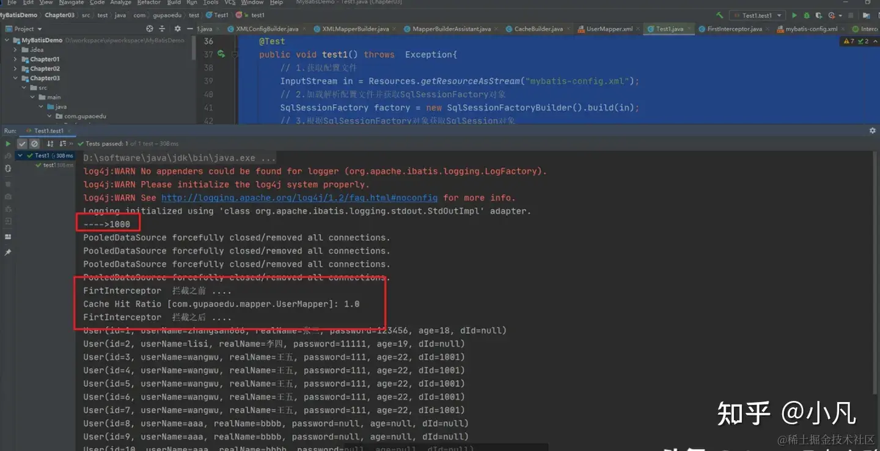Expand the Chapter01 module folder

click(x=15, y=59)
